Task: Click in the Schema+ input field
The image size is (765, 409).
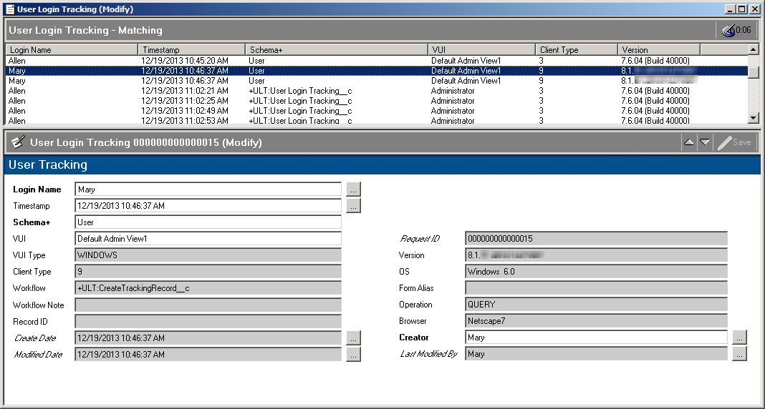Action: 208,222
